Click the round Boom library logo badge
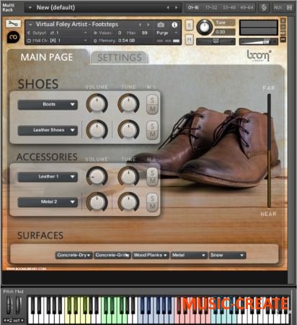Viewport: 297px width, 325px height. (13, 37)
